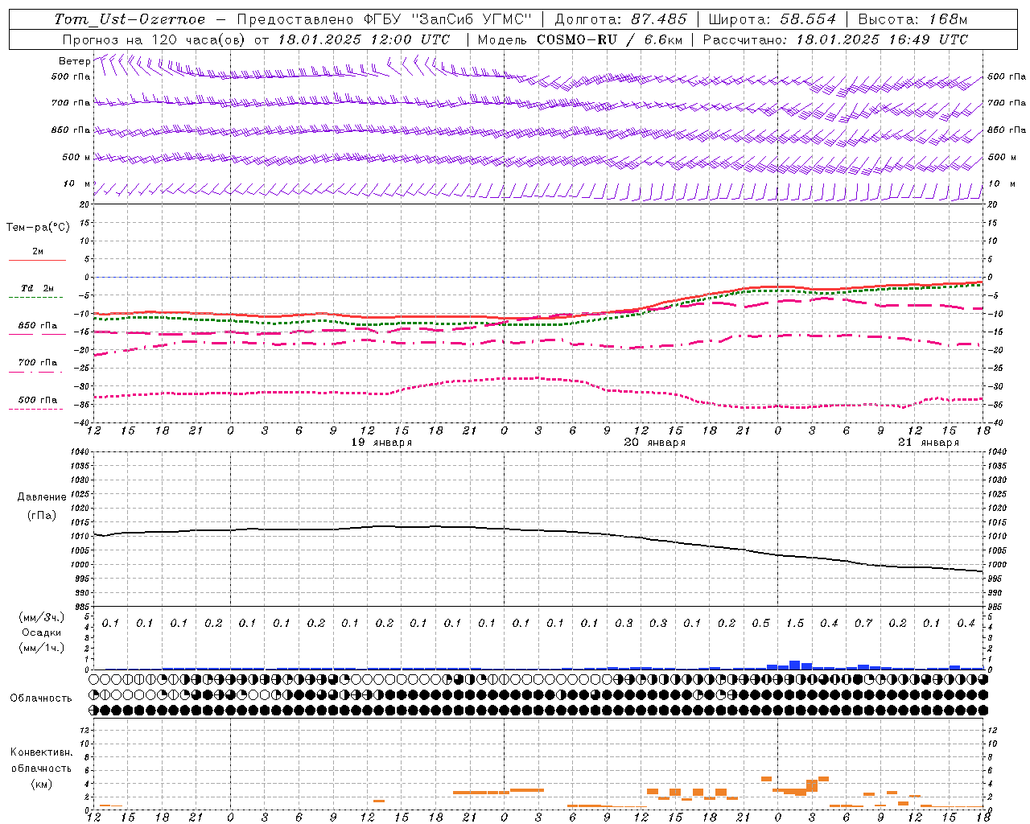Viewport: 1030px width, 824px height.
Task: Click the 'Давление' pressure panel label
Action: (x=42, y=497)
